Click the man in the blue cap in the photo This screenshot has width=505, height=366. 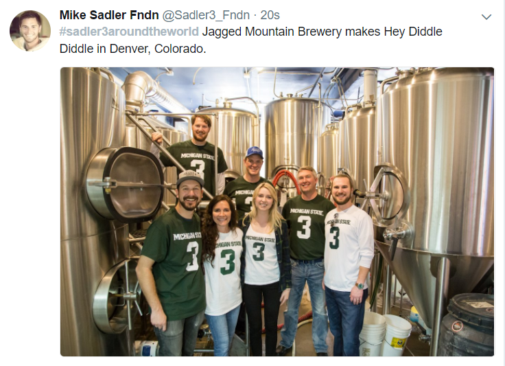coord(249,182)
